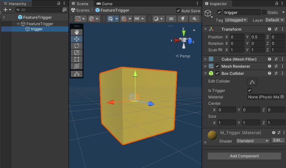
Task: Toggle 2D view mode
Action: click(x=171, y=19)
